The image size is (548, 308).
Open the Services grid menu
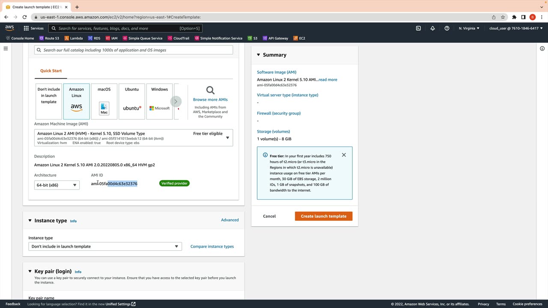pos(33,28)
